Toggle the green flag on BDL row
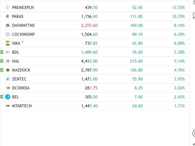195x146 pixels. (2, 52)
